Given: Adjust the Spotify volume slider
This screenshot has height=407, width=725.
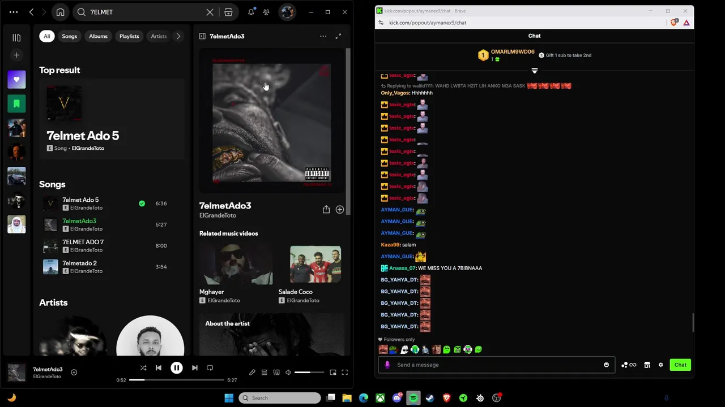Looking at the screenshot, I should (309, 373).
